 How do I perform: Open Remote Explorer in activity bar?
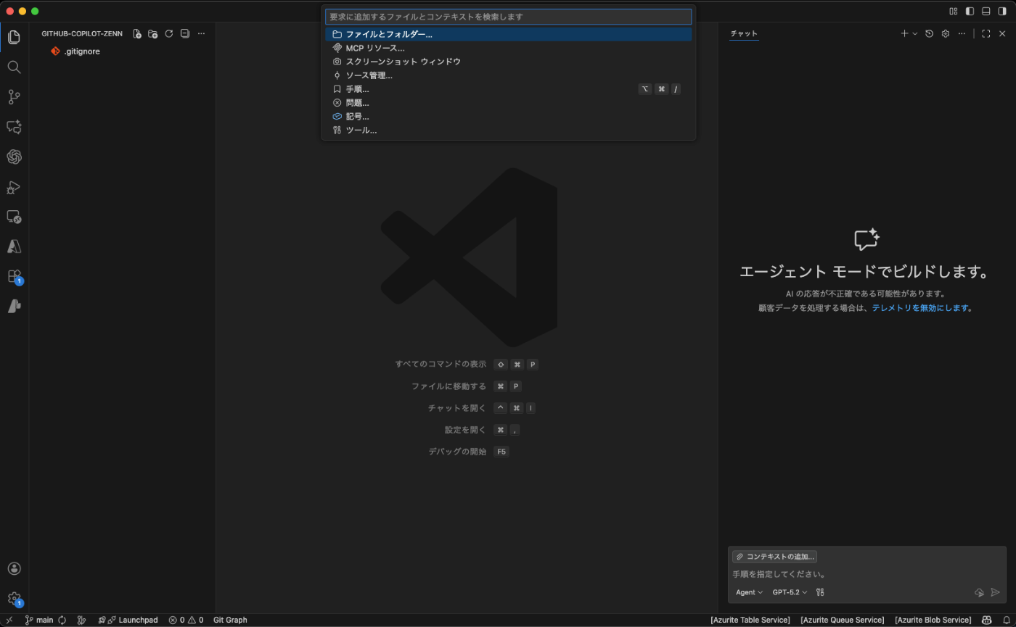point(14,217)
